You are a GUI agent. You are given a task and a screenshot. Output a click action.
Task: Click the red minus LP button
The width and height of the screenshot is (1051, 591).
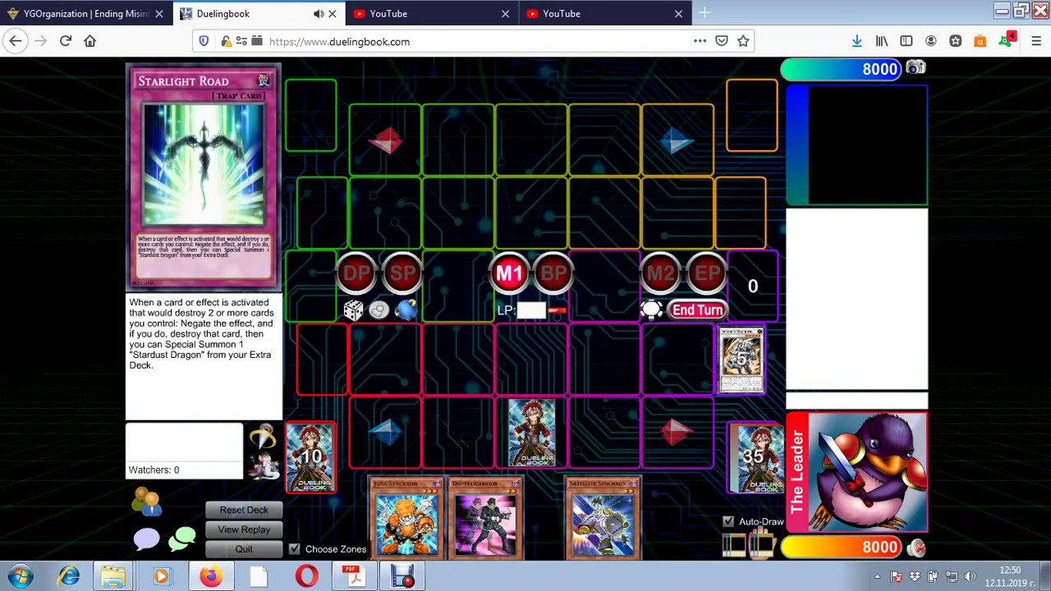[x=557, y=310]
